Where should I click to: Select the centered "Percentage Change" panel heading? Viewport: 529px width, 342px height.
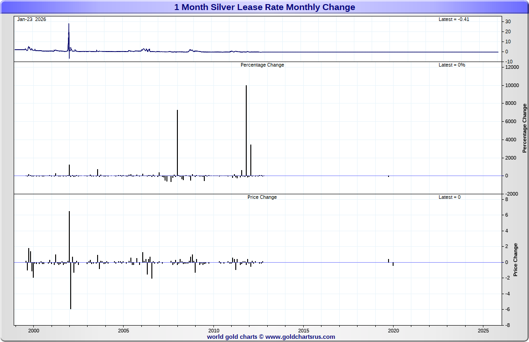(262, 65)
